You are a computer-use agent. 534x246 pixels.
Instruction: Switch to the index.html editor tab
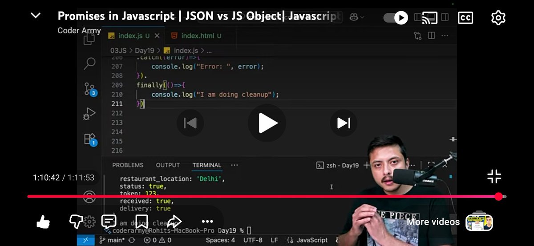pyautogui.click(x=196, y=36)
